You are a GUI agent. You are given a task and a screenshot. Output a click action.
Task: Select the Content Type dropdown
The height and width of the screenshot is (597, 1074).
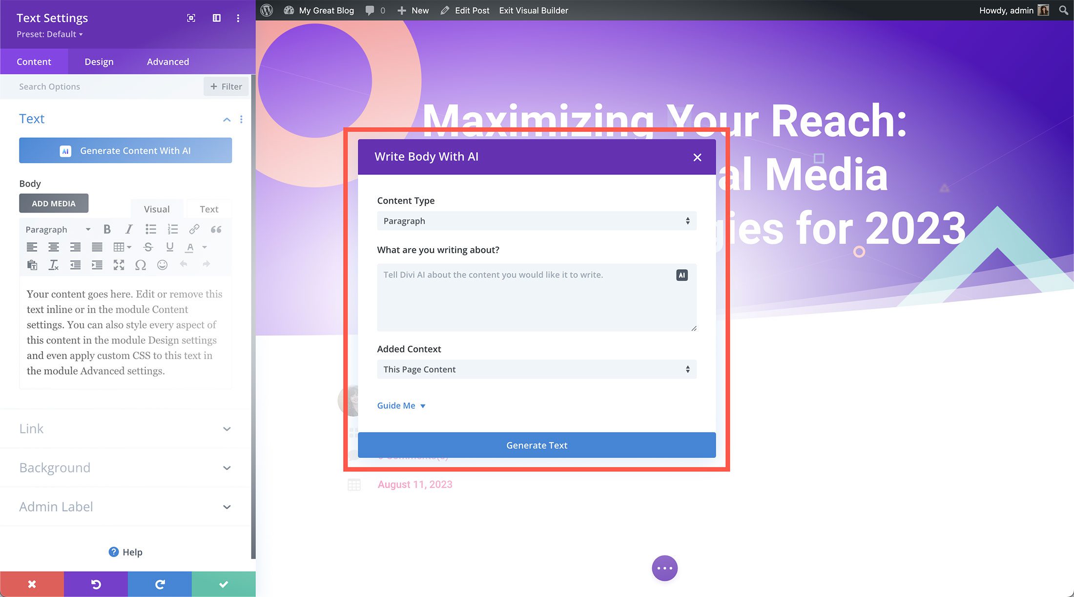click(x=536, y=220)
